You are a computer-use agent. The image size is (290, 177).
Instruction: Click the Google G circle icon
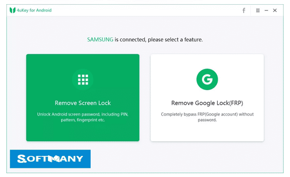tap(207, 79)
